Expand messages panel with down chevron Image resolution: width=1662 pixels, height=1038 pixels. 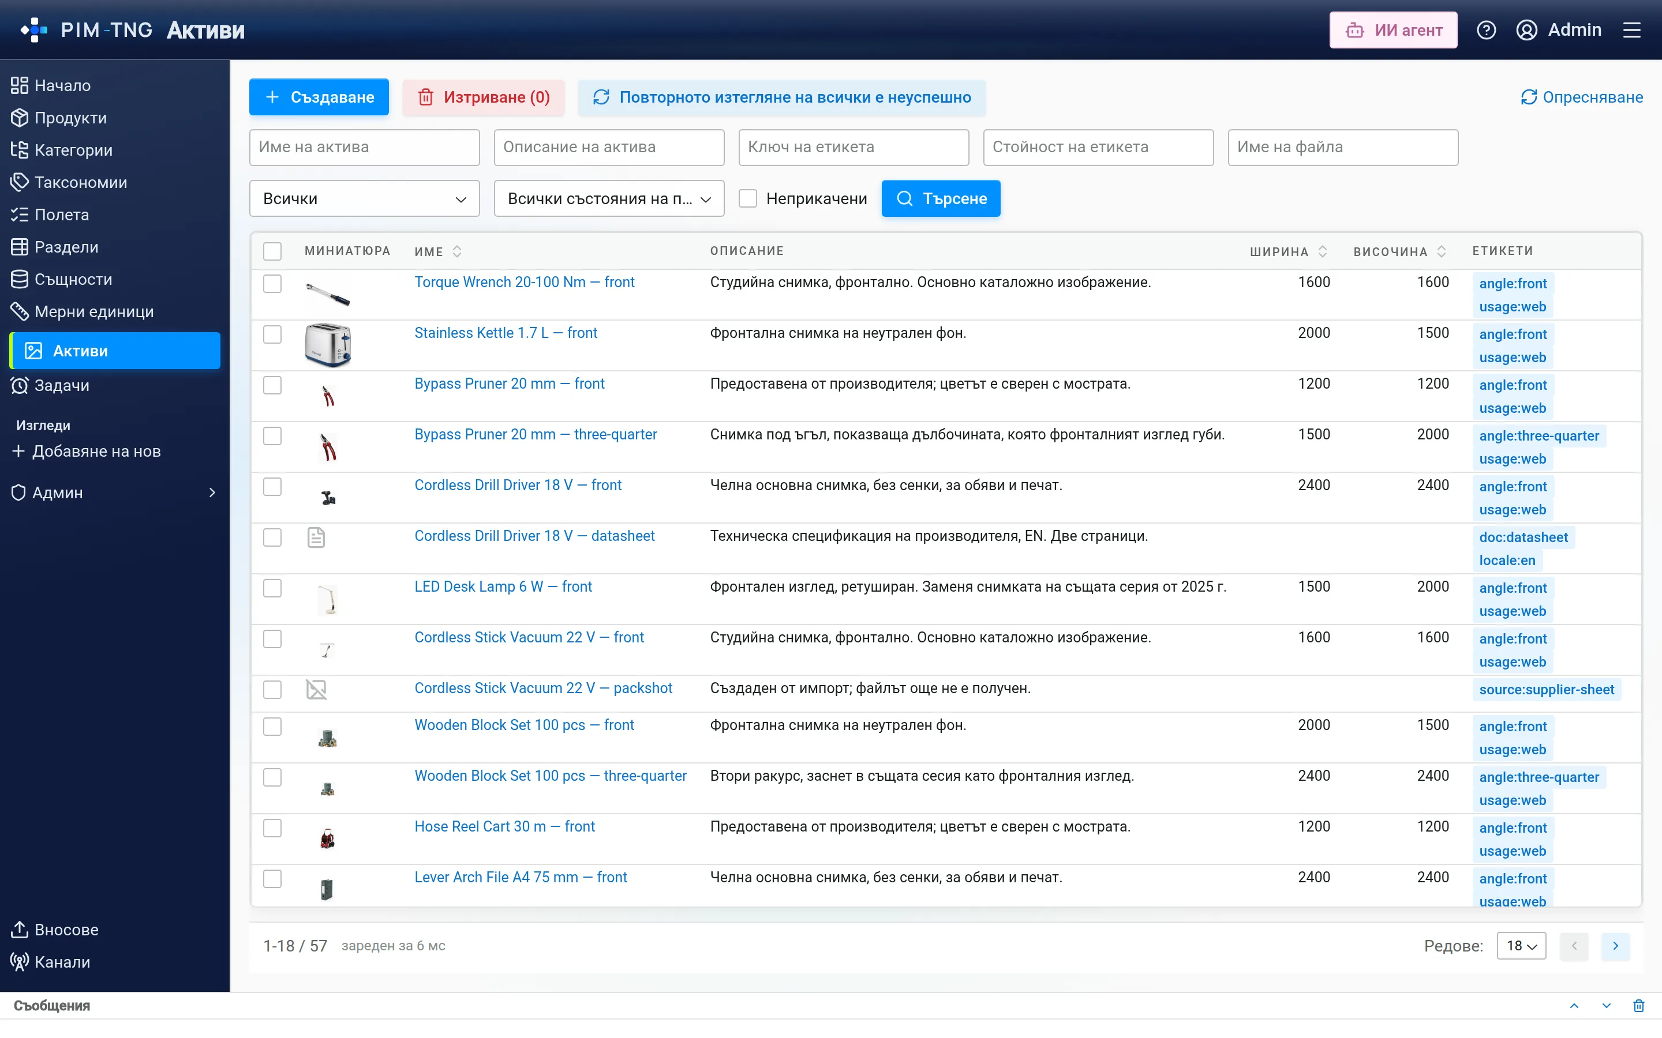[x=1607, y=1006]
